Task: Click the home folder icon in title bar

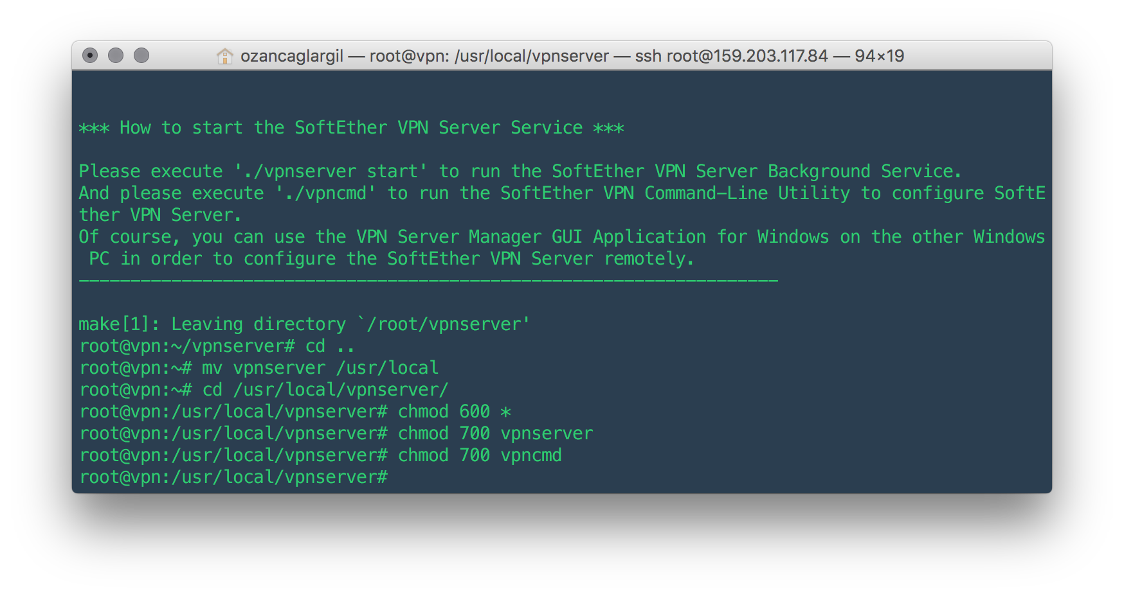Action: (x=224, y=56)
